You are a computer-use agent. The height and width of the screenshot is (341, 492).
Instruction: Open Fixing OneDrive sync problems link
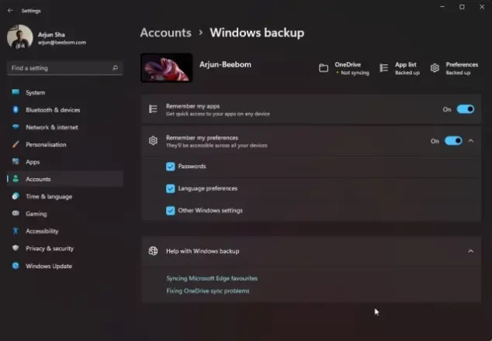coord(208,291)
